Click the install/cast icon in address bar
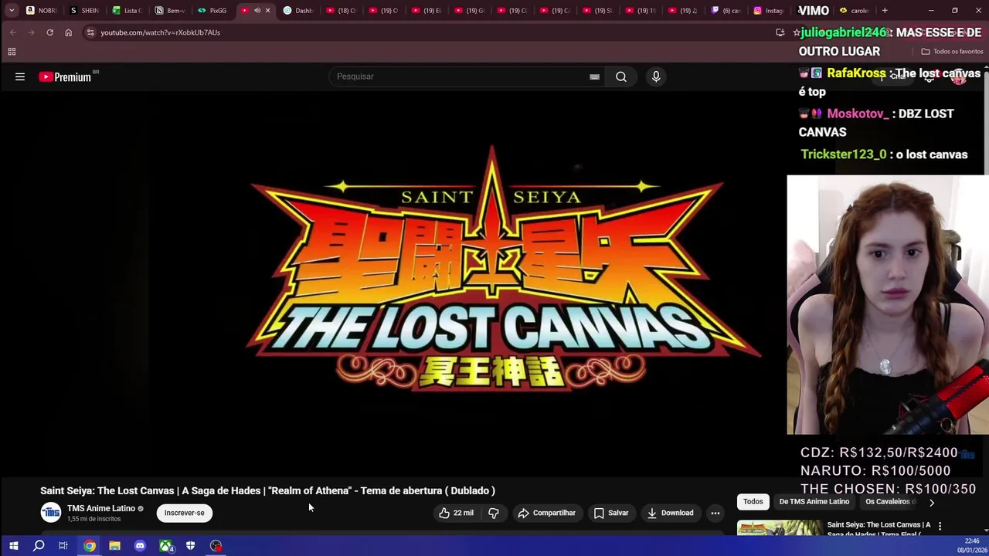Viewport: 989px width, 556px height. click(x=780, y=32)
